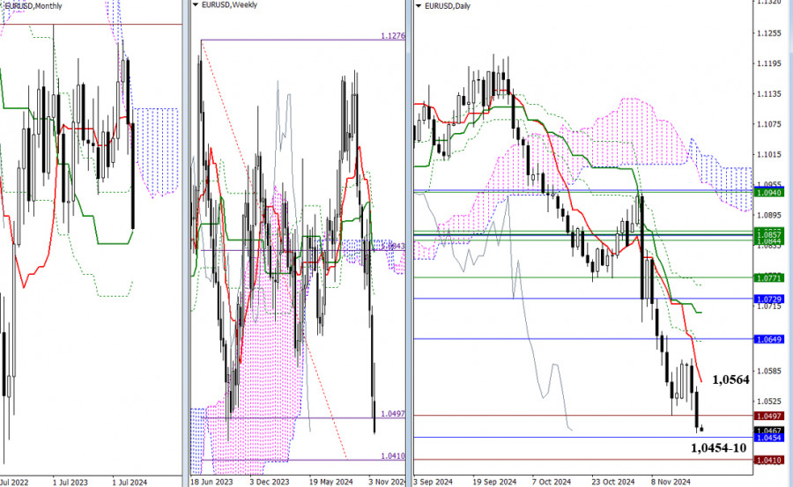
Task: Click the 1.0525 value on Daily price scale
Action: (x=769, y=402)
